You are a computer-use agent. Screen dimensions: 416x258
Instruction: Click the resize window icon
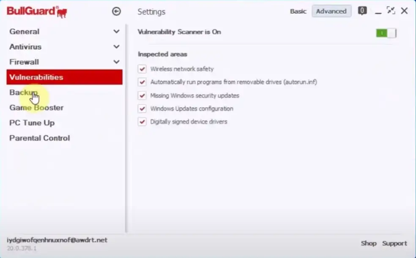tap(391, 11)
